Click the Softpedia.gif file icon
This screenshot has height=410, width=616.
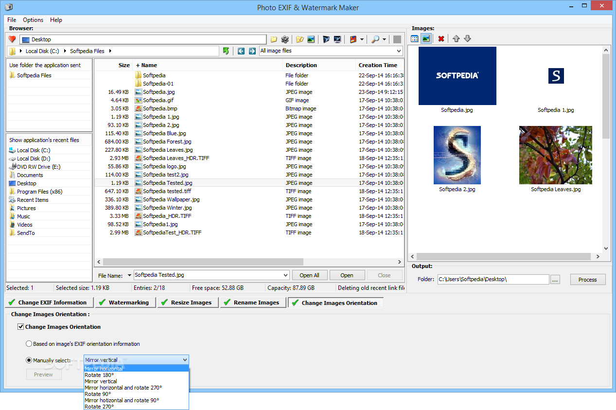pyautogui.click(x=138, y=100)
